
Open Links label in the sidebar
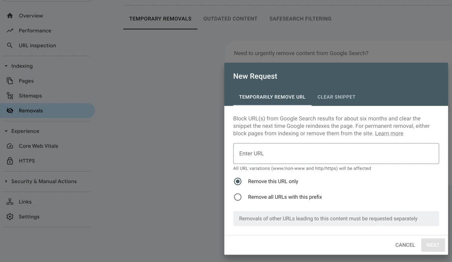click(x=25, y=202)
